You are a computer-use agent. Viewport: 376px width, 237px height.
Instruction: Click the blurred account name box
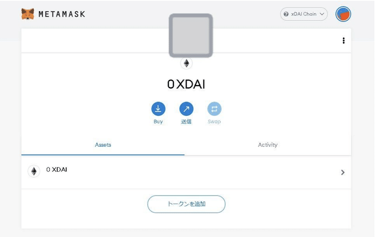(x=191, y=36)
